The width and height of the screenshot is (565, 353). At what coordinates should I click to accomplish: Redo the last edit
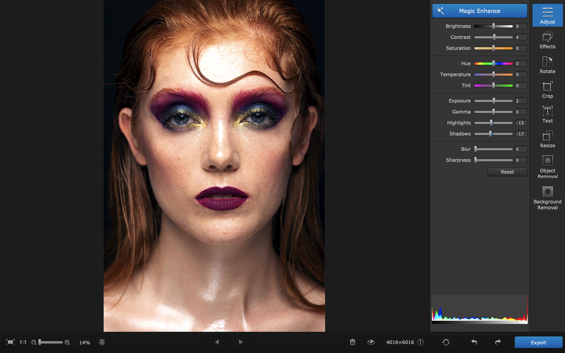point(498,342)
